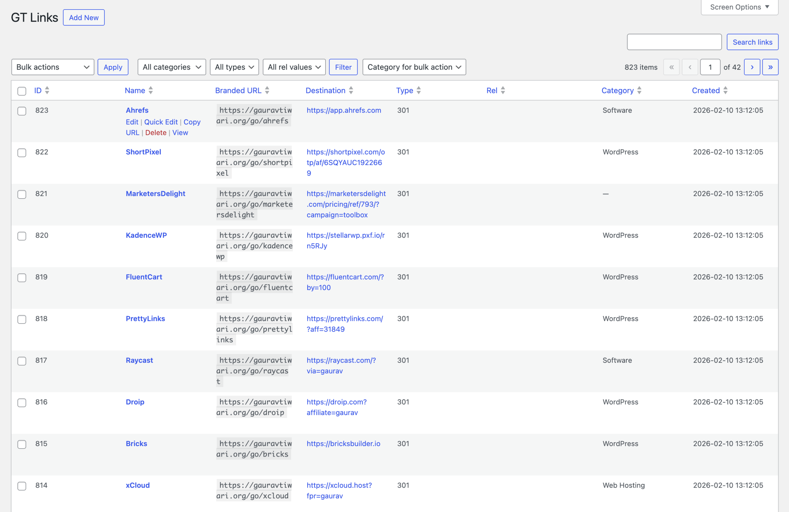Open the All types dropdown
The image size is (789, 512).
click(234, 67)
